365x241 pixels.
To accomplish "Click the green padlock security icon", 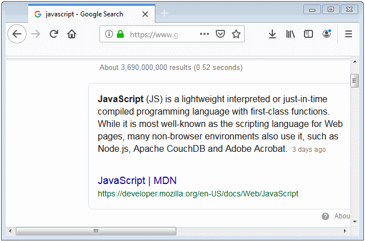I will (x=120, y=34).
